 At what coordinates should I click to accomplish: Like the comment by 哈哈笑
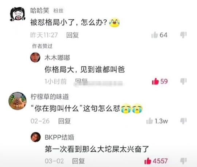click(154, 35)
